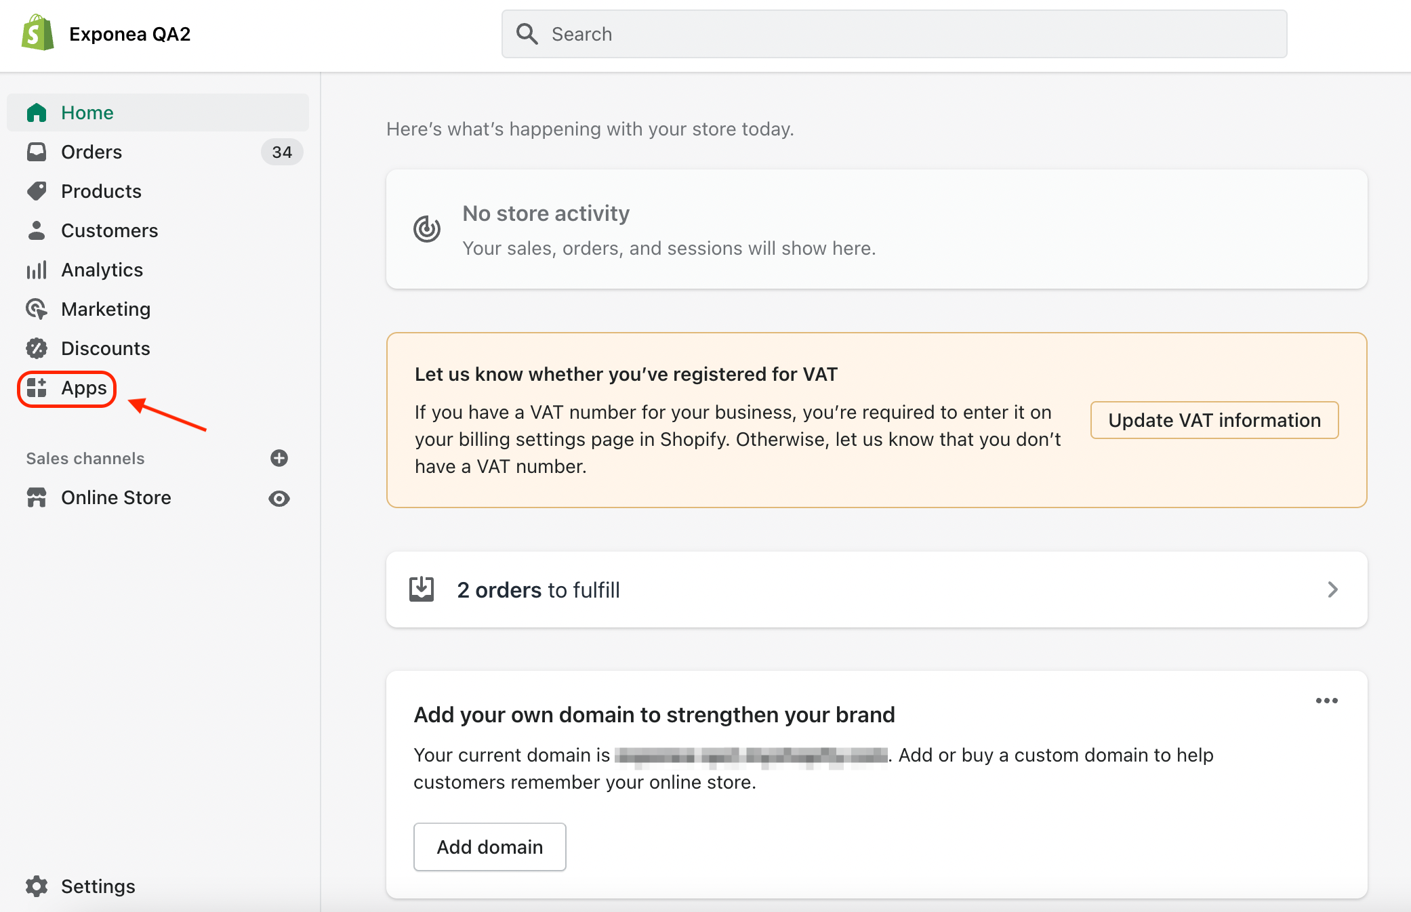Click the Search input field
This screenshot has height=912, width=1411.
[x=895, y=34]
